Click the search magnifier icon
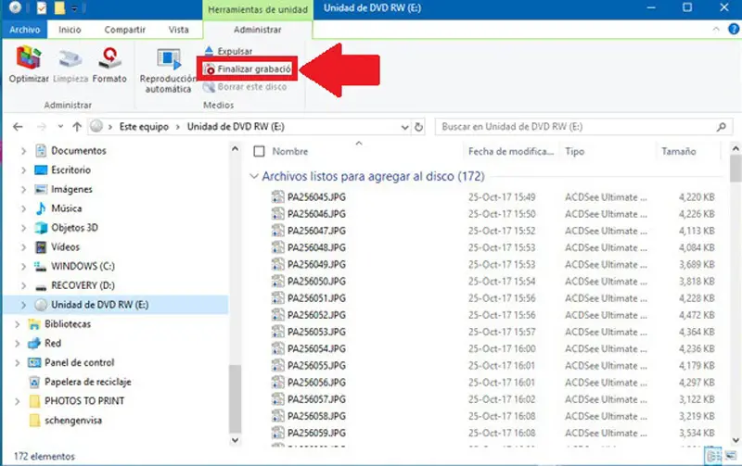 tap(722, 127)
